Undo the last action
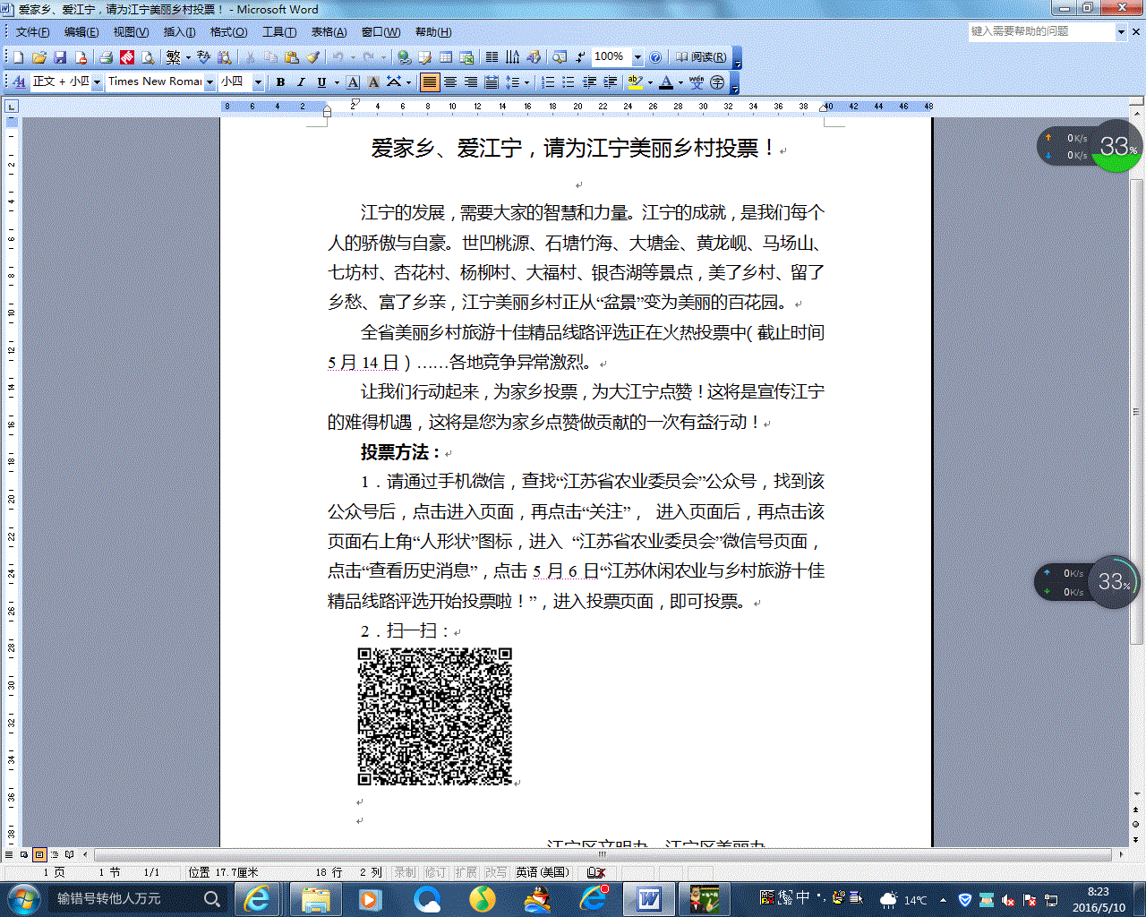Viewport: 1146px width, 917px height. (338, 57)
